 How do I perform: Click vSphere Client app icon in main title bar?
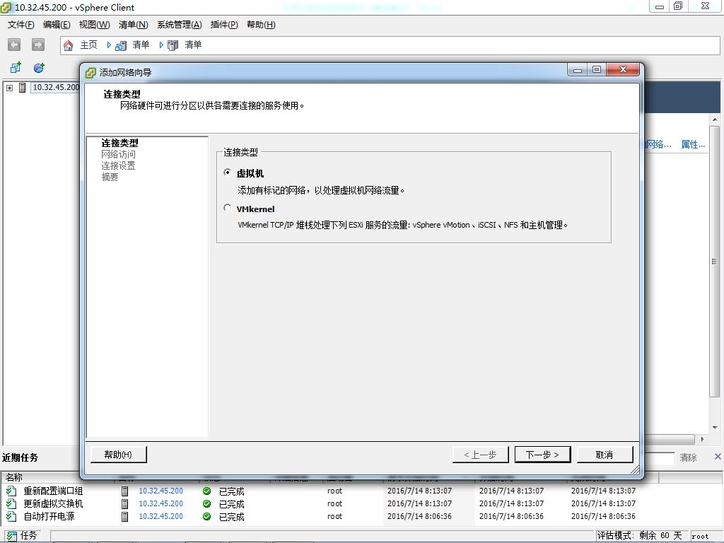coord(6,7)
